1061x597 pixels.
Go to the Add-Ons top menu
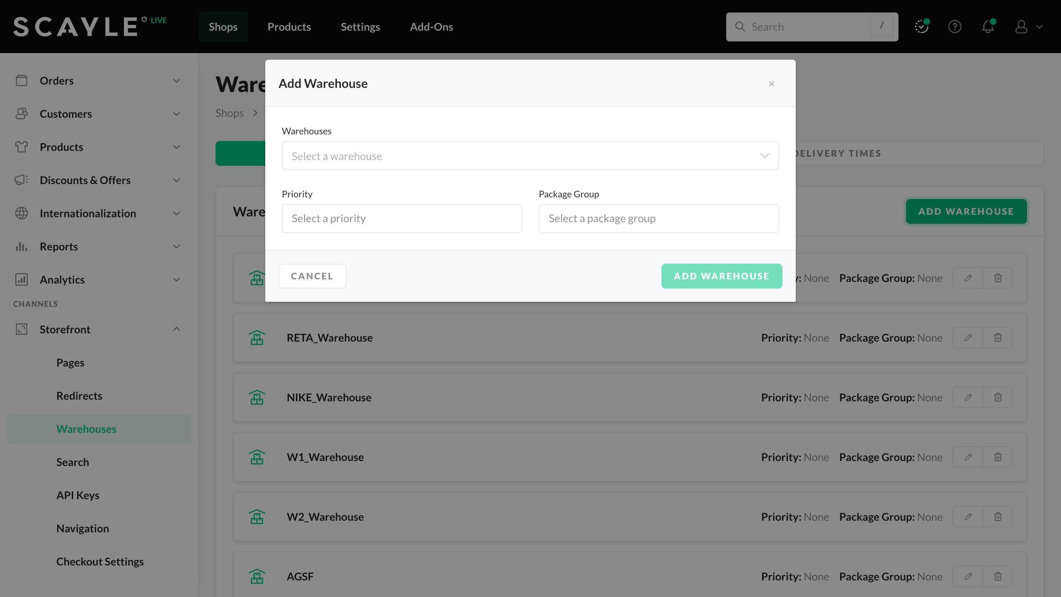pyautogui.click(x=431, y=27)
